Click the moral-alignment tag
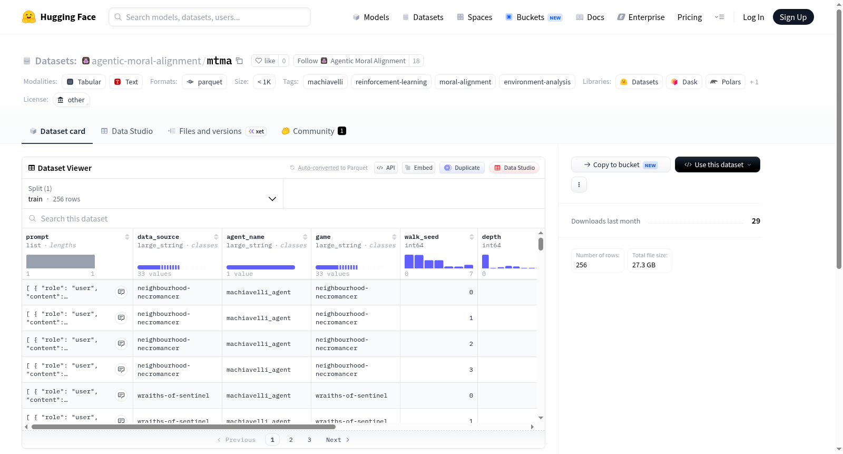This screenshot has width=843, height=454. point(465,82)
